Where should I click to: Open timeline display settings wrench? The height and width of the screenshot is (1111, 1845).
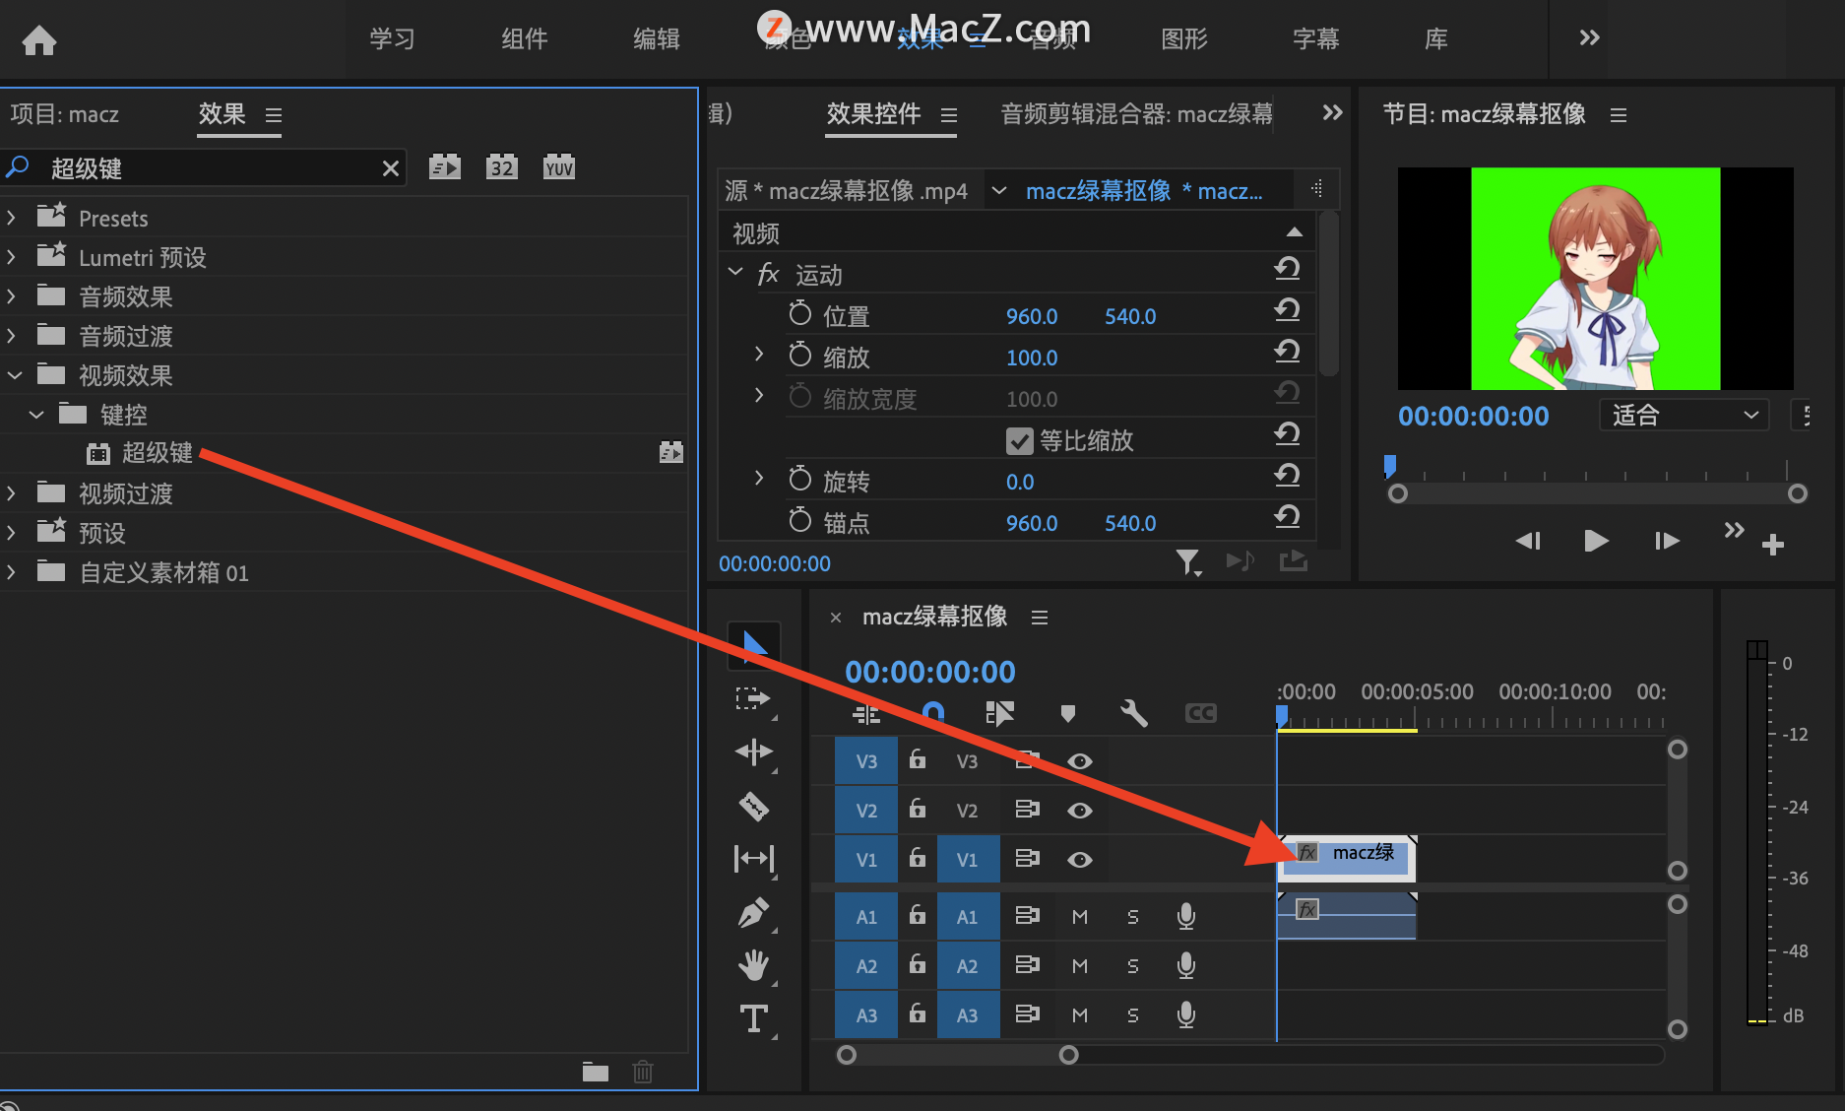(x=1134, y=713)
